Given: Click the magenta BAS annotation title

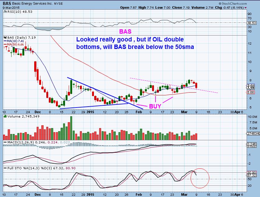Looking at the screenshot, I should pyautogui.click(x=125, y=31).
